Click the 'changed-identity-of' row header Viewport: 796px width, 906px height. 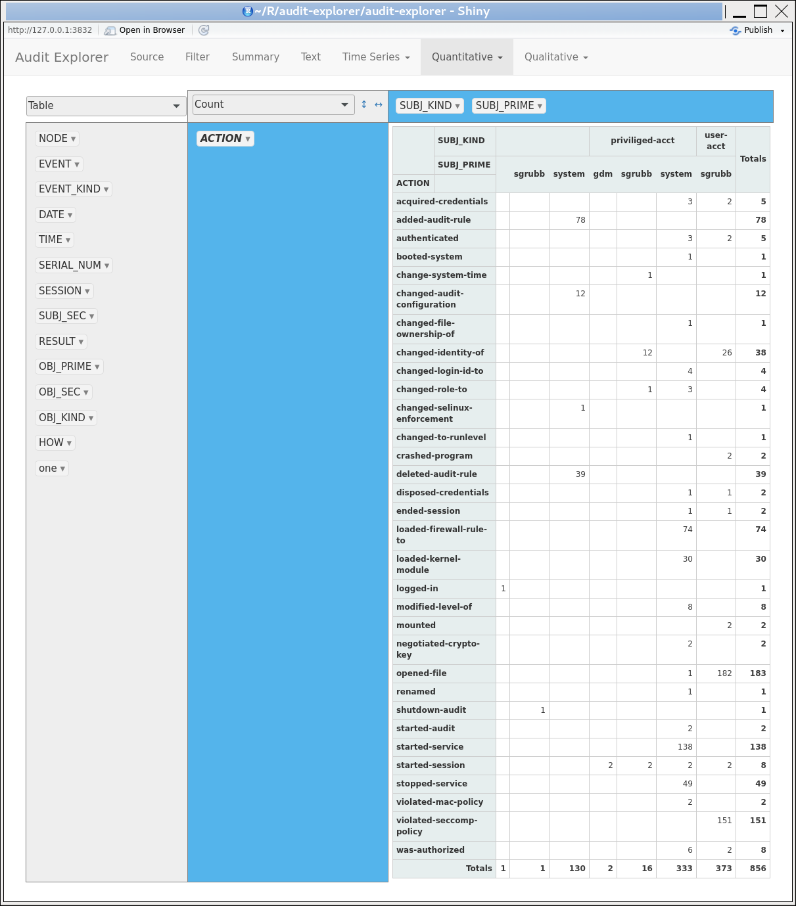point(444,353)
